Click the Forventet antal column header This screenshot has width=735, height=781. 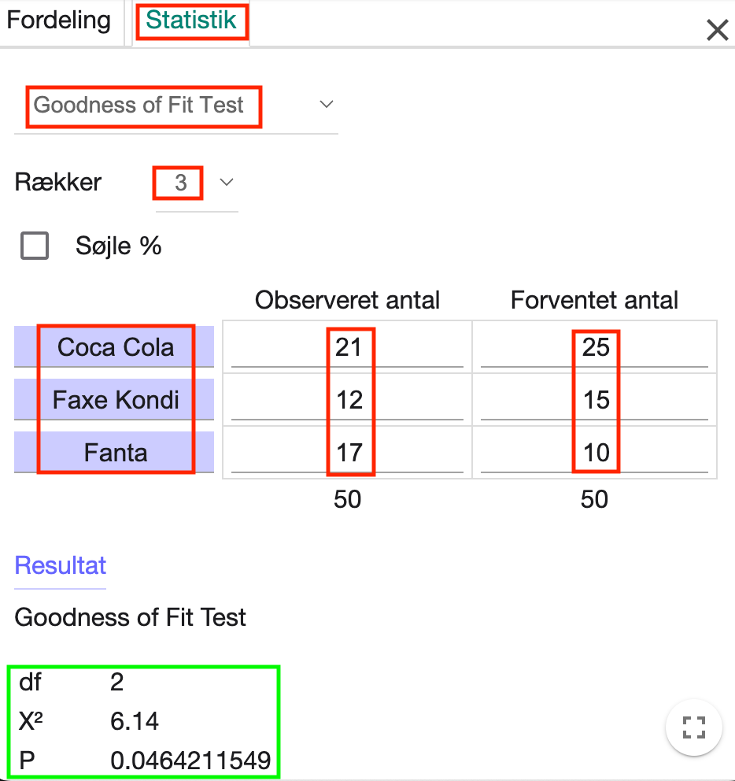595,300
